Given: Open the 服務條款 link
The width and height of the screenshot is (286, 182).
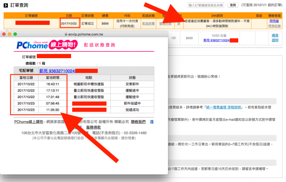Looking at the screenshot, I should 93,127.
